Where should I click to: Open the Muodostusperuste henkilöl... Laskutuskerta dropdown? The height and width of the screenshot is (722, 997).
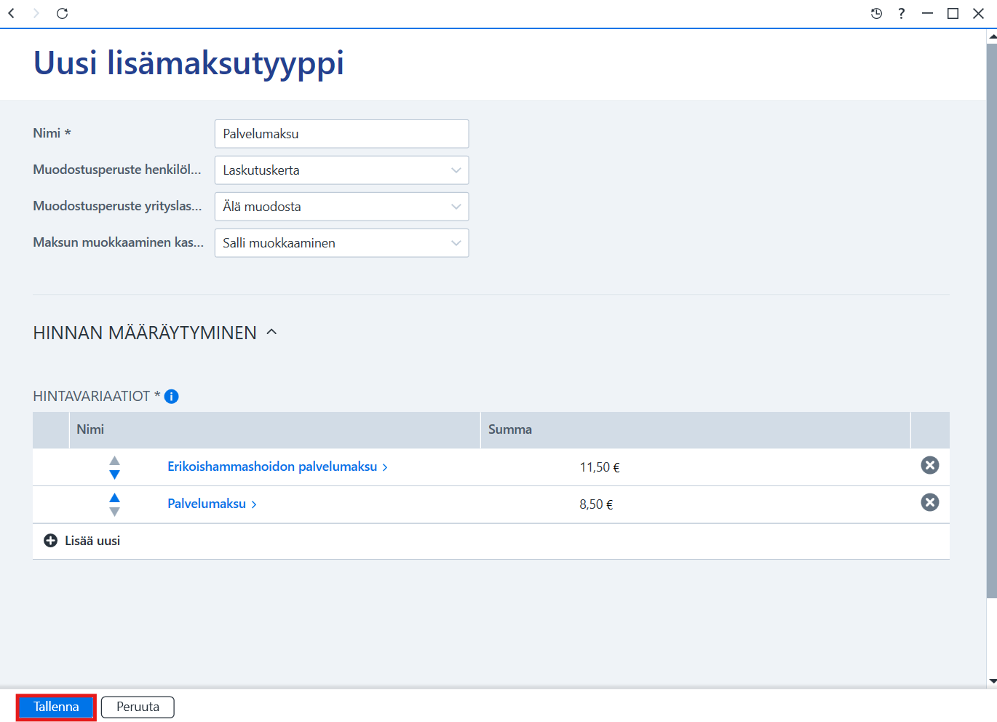click(x=341, y=170)
